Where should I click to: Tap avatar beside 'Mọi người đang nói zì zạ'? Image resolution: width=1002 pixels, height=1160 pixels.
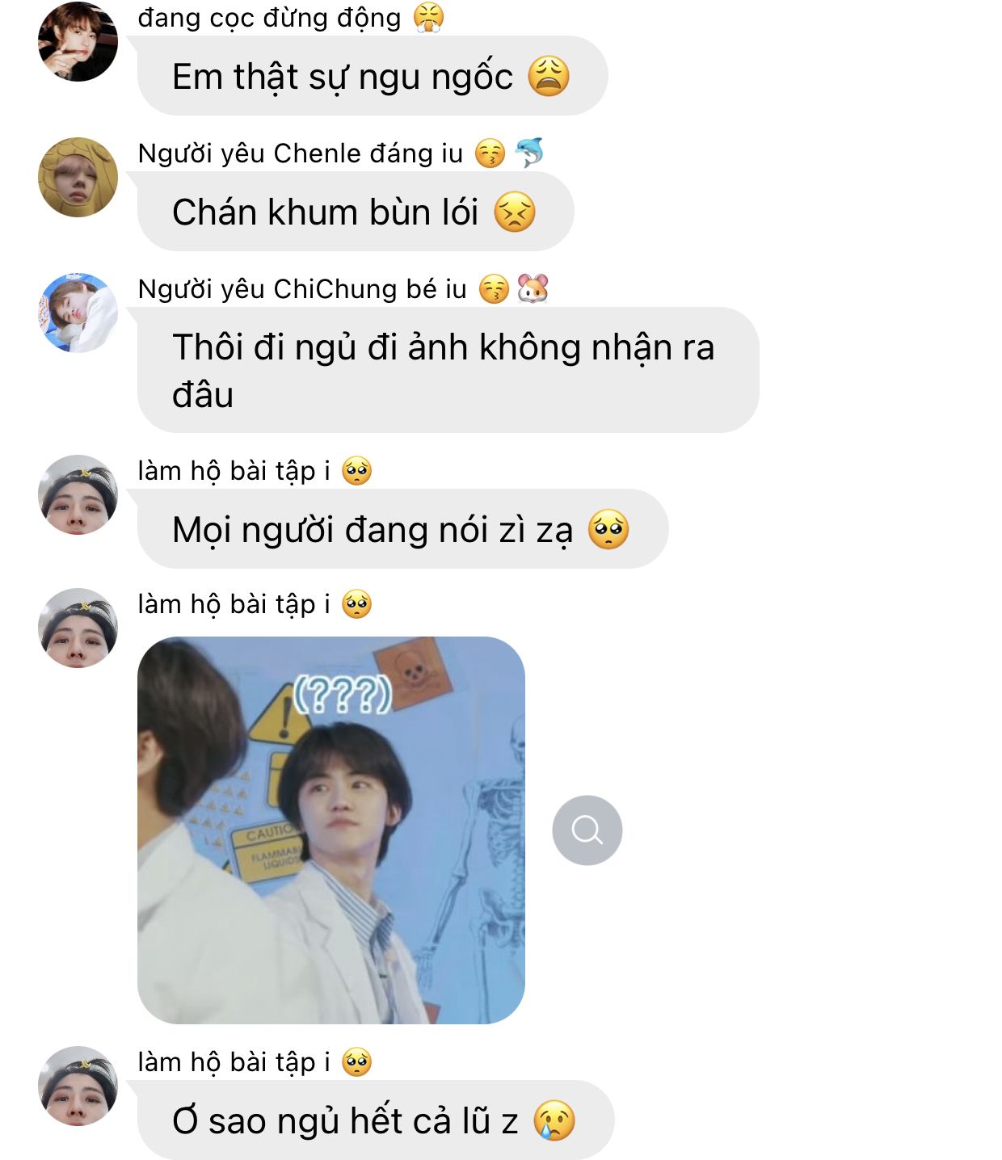[78, 494]
